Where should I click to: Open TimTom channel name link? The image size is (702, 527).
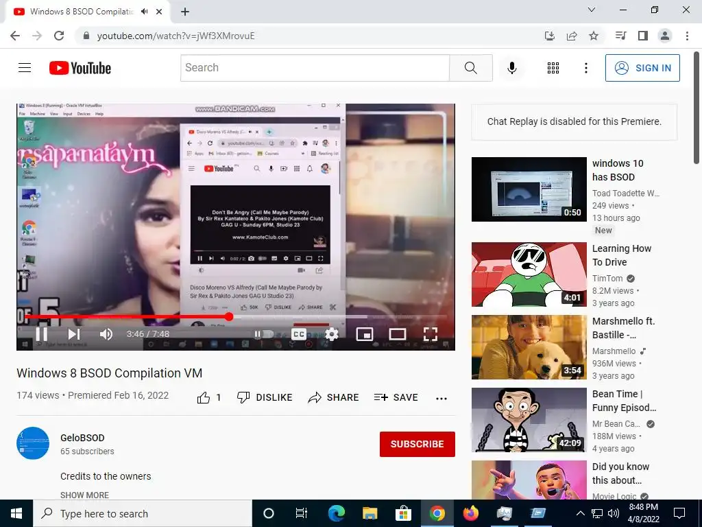coord(607,279)
